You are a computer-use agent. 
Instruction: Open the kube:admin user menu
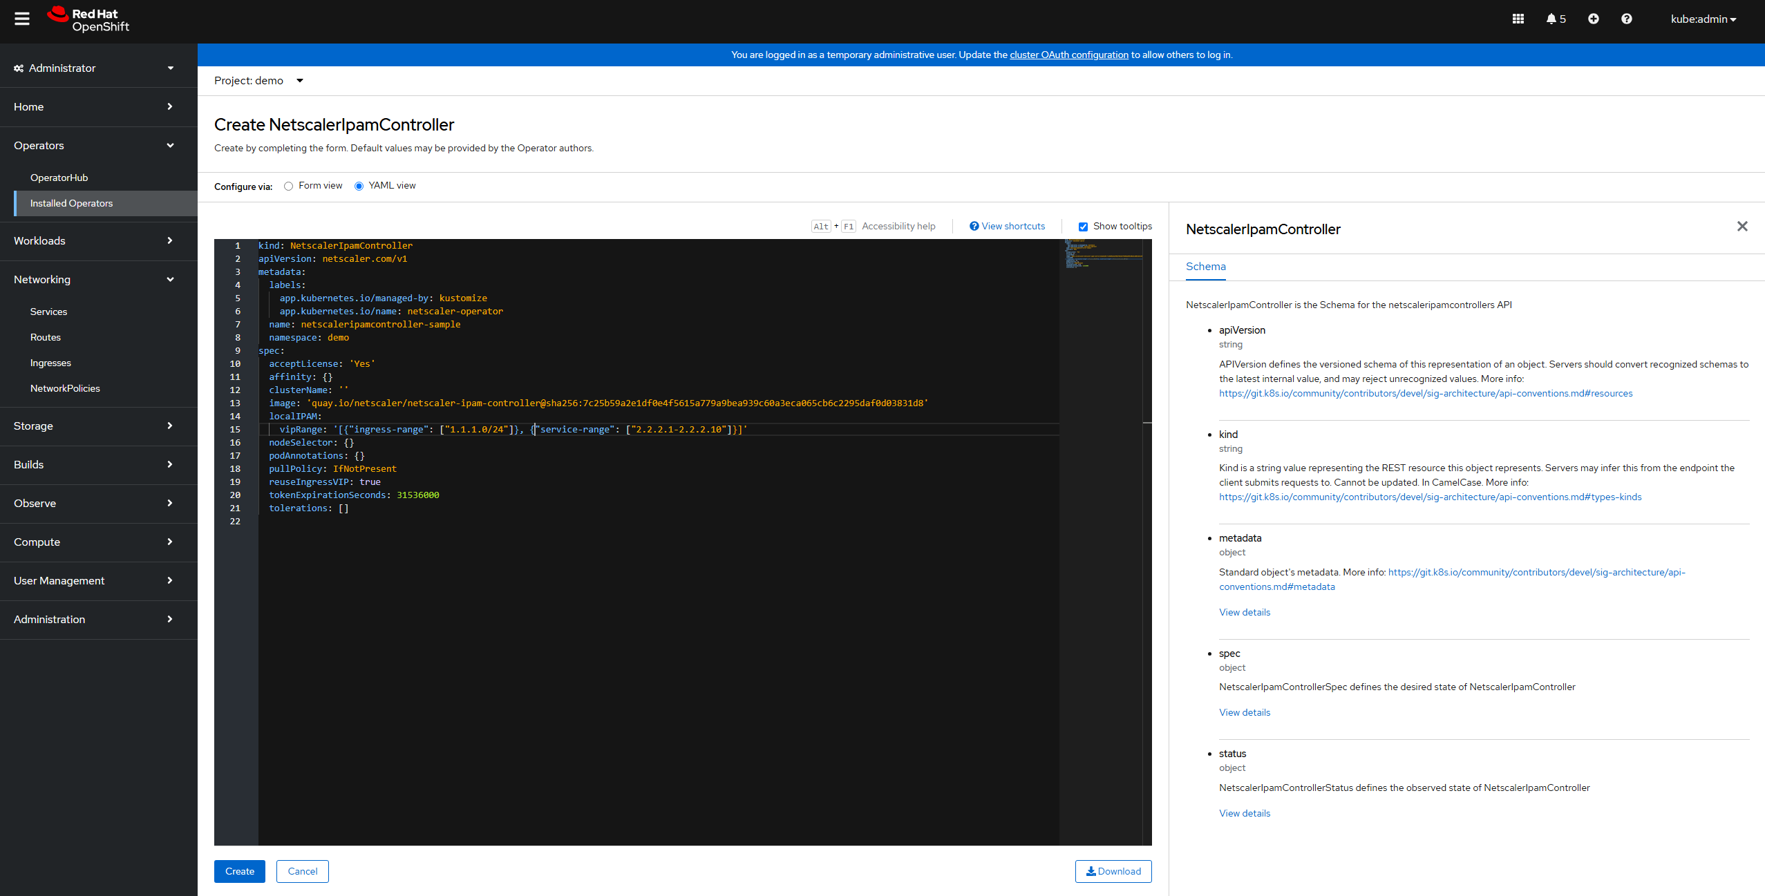coord(1703,19)
